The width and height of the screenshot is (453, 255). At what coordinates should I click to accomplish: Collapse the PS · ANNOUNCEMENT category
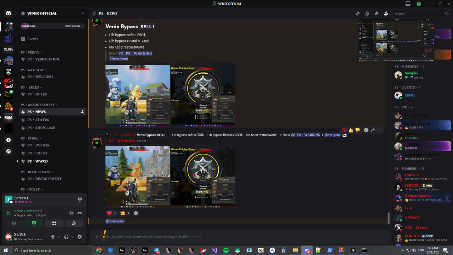pos(39,105)
